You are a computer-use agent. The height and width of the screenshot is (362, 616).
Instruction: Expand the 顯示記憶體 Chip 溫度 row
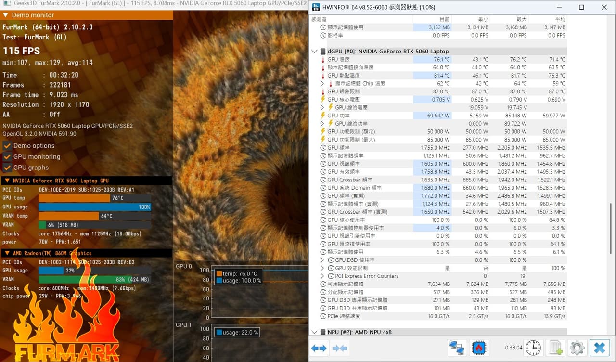click(x=322, y=84)
